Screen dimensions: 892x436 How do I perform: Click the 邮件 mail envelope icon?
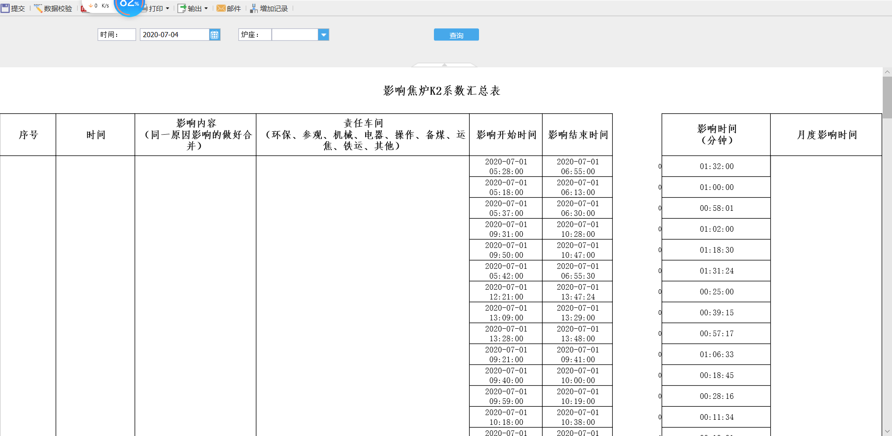pos(221,8)
